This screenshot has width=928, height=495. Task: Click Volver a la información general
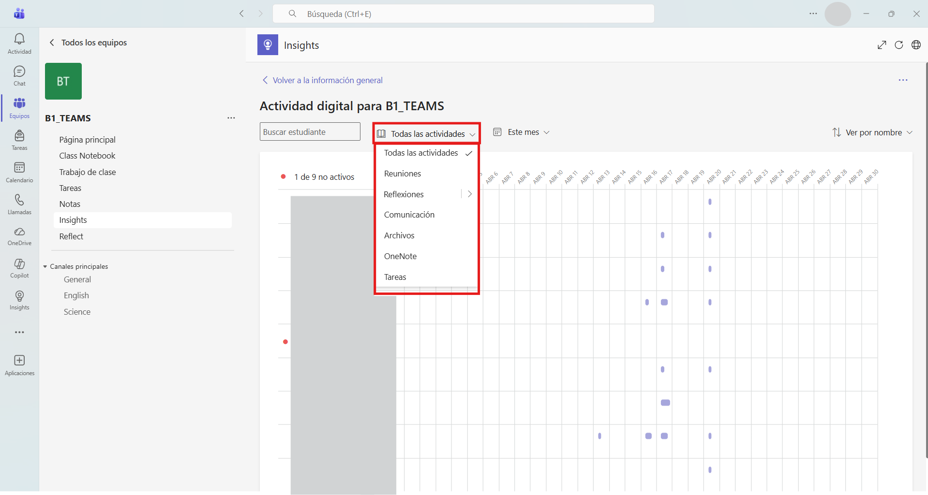(322, 80)
